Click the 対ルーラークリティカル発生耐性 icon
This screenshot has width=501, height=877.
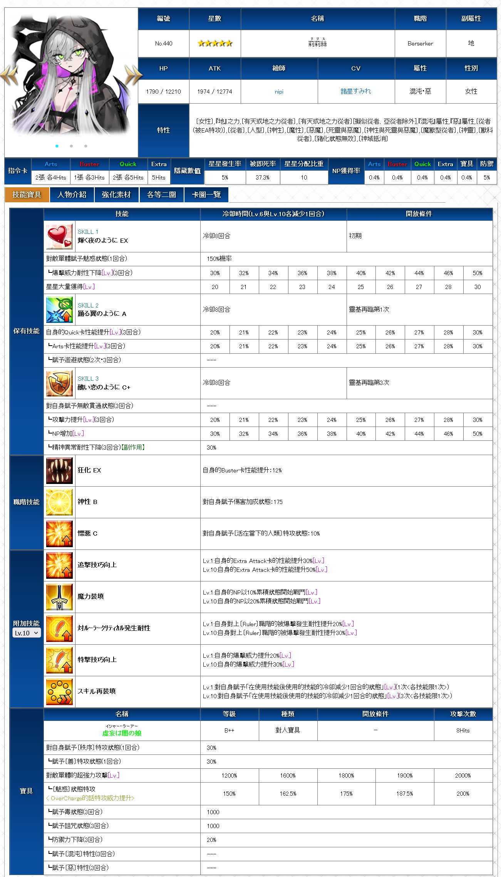tap(59, 628)
